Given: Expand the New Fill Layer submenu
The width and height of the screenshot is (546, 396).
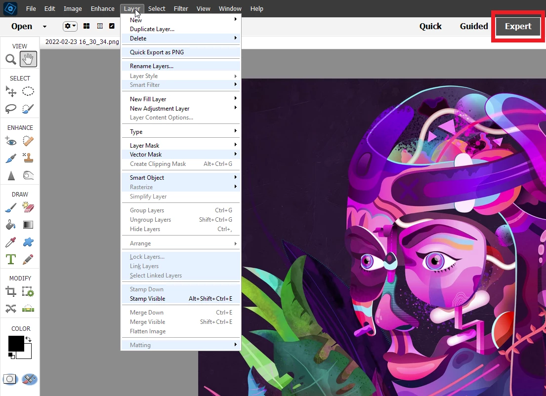Looking at the screenshot, I should click(x=181, y=99).
